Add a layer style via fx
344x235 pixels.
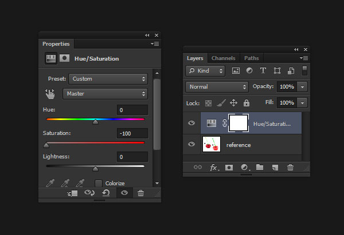(214, 168)
